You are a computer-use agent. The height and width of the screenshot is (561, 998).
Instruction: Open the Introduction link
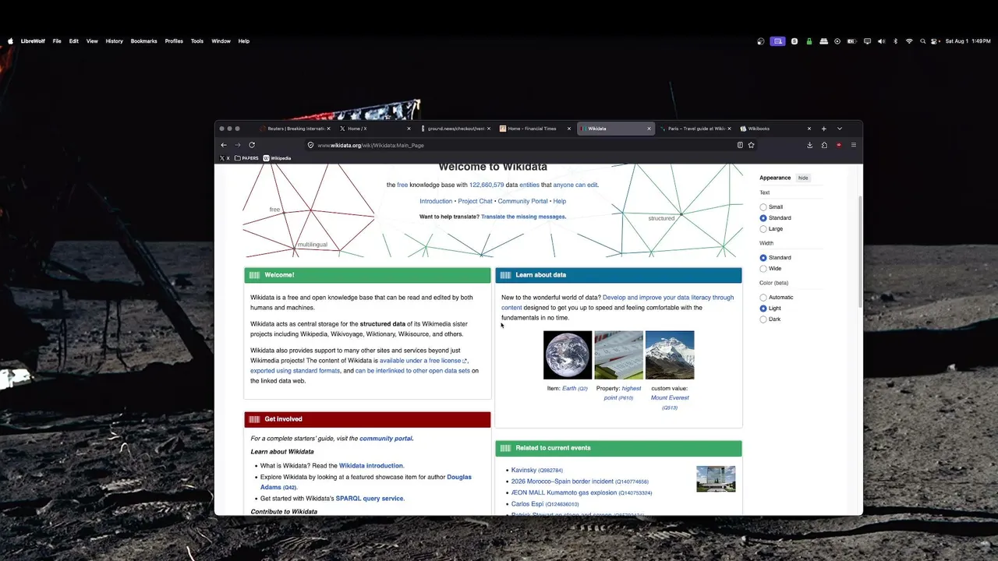(x=436, y=201)
